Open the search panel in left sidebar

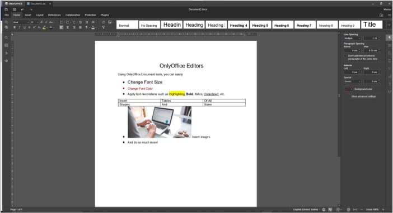pos(6,38)
